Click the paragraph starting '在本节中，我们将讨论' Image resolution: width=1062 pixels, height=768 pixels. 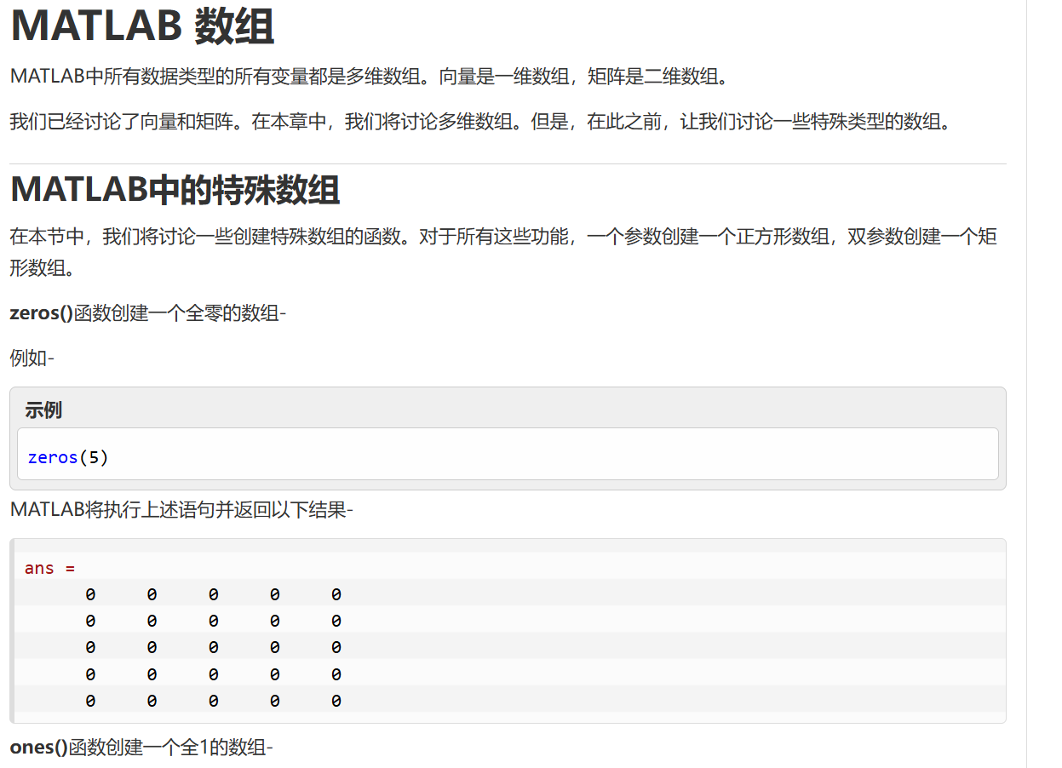click(x=503, y=252)
